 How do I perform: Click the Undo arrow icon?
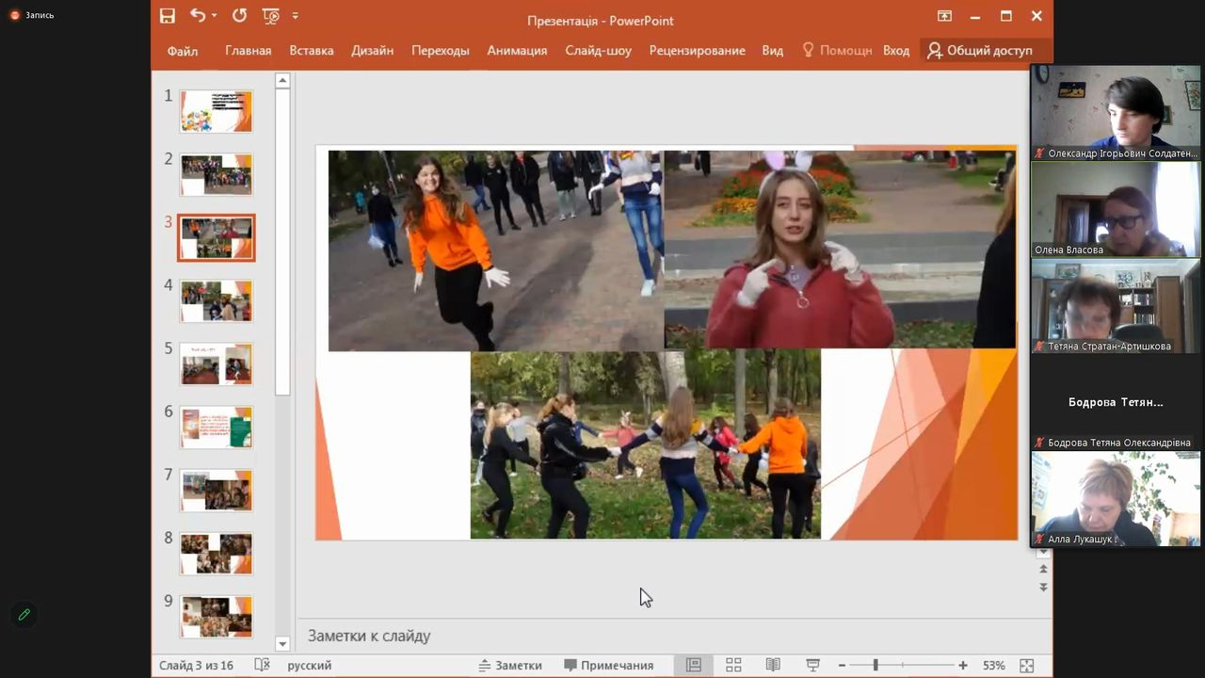(x=198, y=15)
